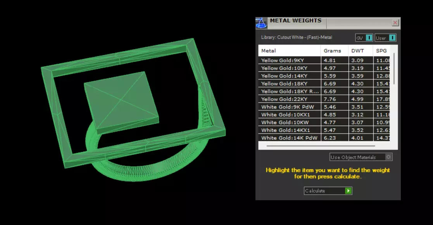Select the Yellow Gold:18KY R... row
This screenshot has width=433, height=225.
pyautogui.click(x=324, y=91)
